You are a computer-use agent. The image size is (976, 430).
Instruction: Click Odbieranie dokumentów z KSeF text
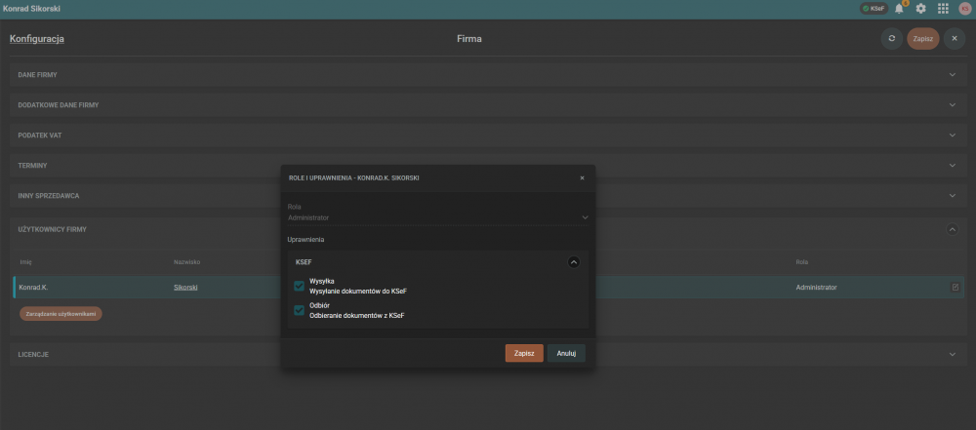point(356,316)
